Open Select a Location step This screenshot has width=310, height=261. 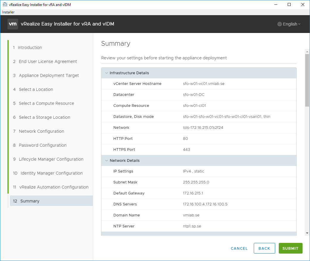click(33, 90)
